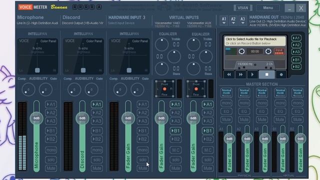The image size is (320, 180).
Task: Mute the Discord strip
Action: click(96, 168)
